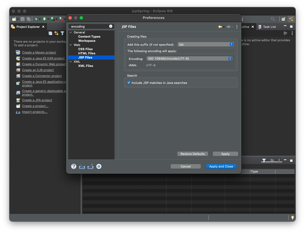Click the forward arrow in JSP Files page
This screenshot has width=305, height=233.
pos(228,27)
